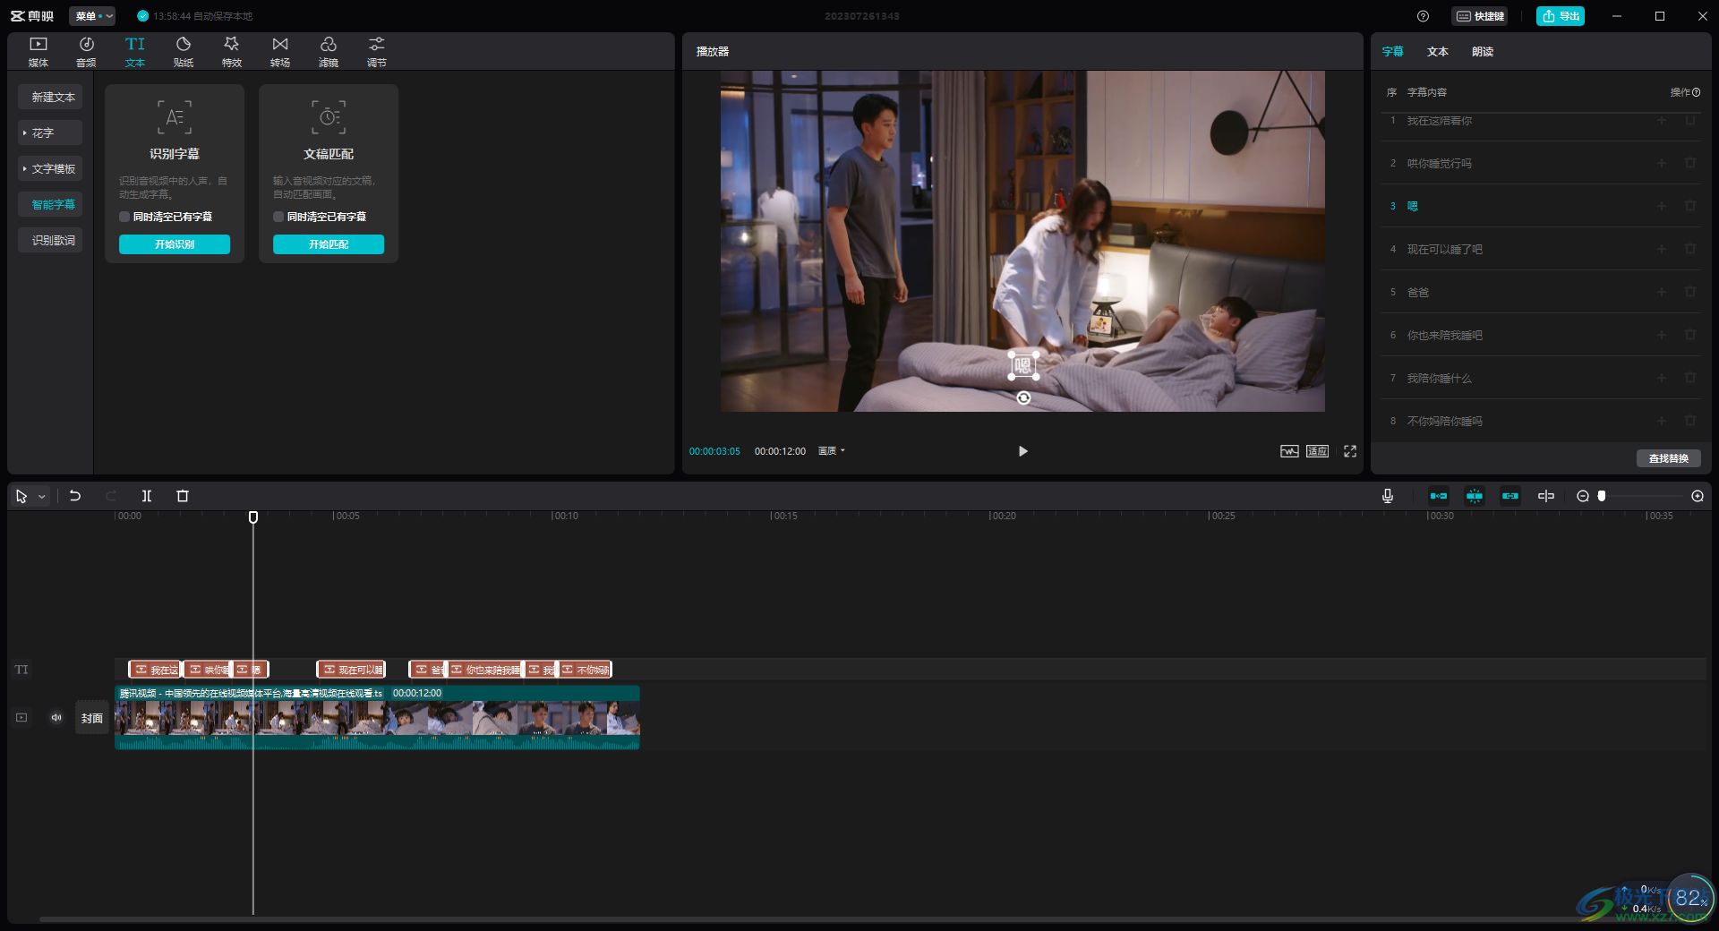Expand the 文字模板 category
The image size is (1719, 931).
coord(51,168)
